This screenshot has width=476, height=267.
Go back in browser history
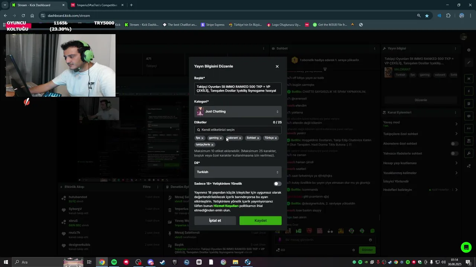tap(5, 16)
